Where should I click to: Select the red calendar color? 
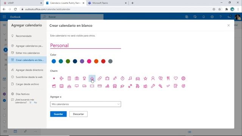(x=103, y=61)
